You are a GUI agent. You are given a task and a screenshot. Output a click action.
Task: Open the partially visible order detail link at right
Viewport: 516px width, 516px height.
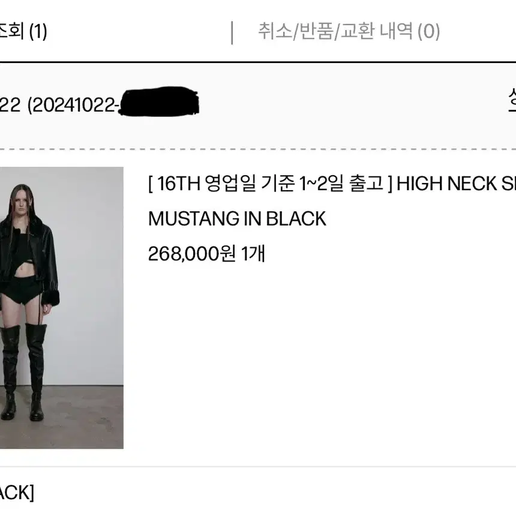[x=512, y=101]
